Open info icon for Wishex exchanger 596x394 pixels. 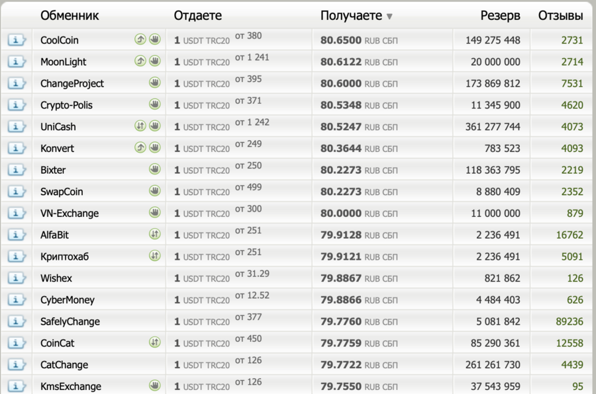pos(16,278)
